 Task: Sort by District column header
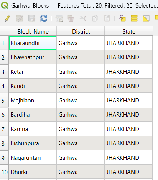point(81,31)
